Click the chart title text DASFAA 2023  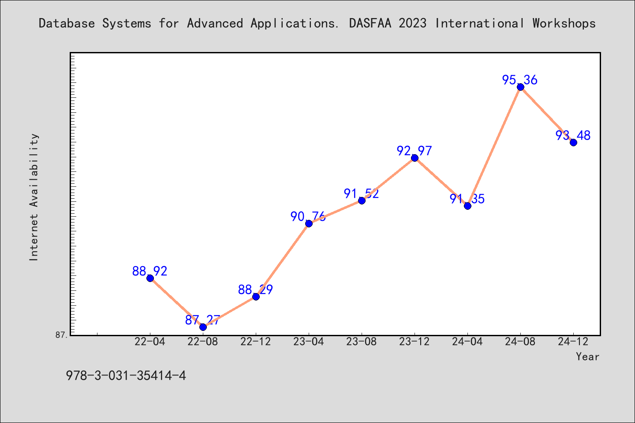tap(388, 23)
